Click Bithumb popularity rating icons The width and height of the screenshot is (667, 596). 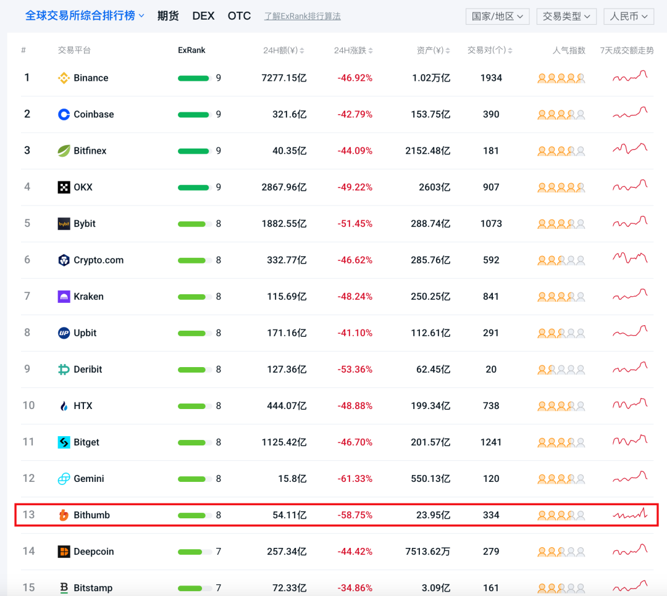561,516
